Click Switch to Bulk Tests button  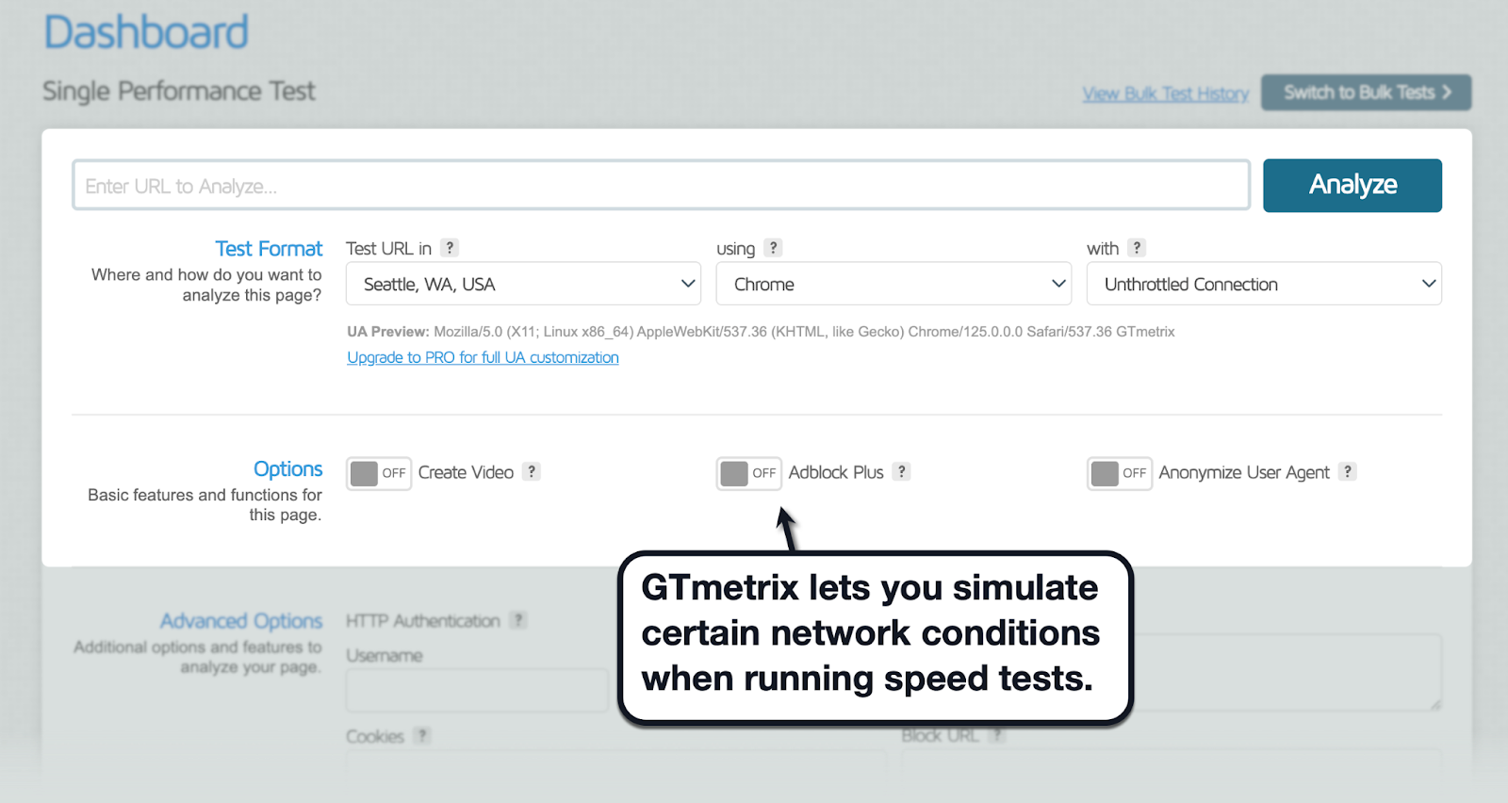(x=1366, y=92)
